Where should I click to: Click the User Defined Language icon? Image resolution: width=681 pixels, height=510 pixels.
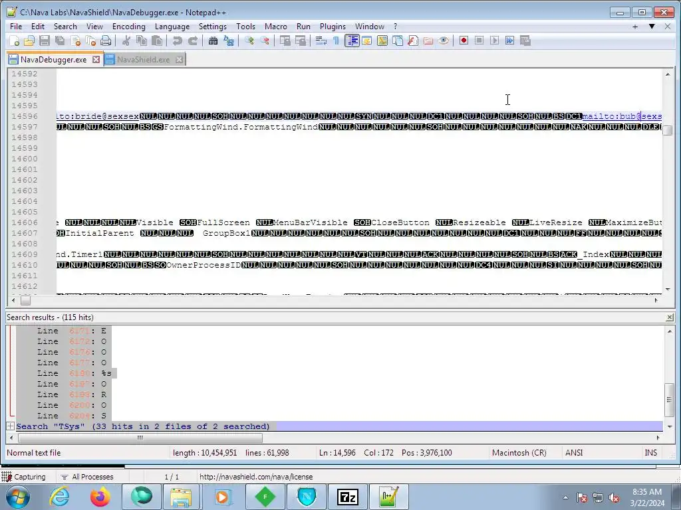click(367, 41)
